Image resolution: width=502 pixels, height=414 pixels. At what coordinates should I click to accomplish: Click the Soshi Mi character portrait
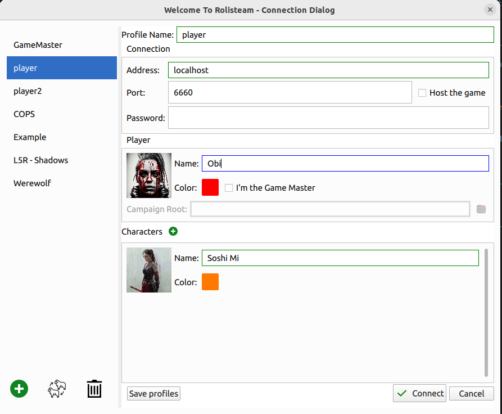coord(149,270)
